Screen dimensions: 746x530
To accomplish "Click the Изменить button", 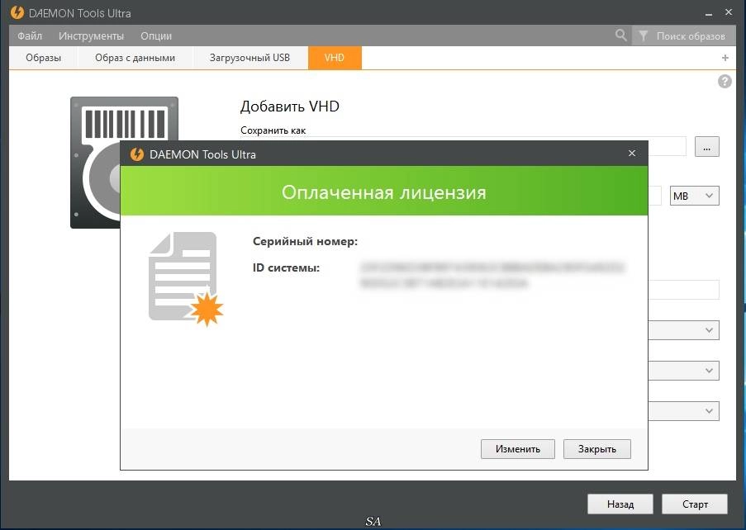I will (518, 449).
